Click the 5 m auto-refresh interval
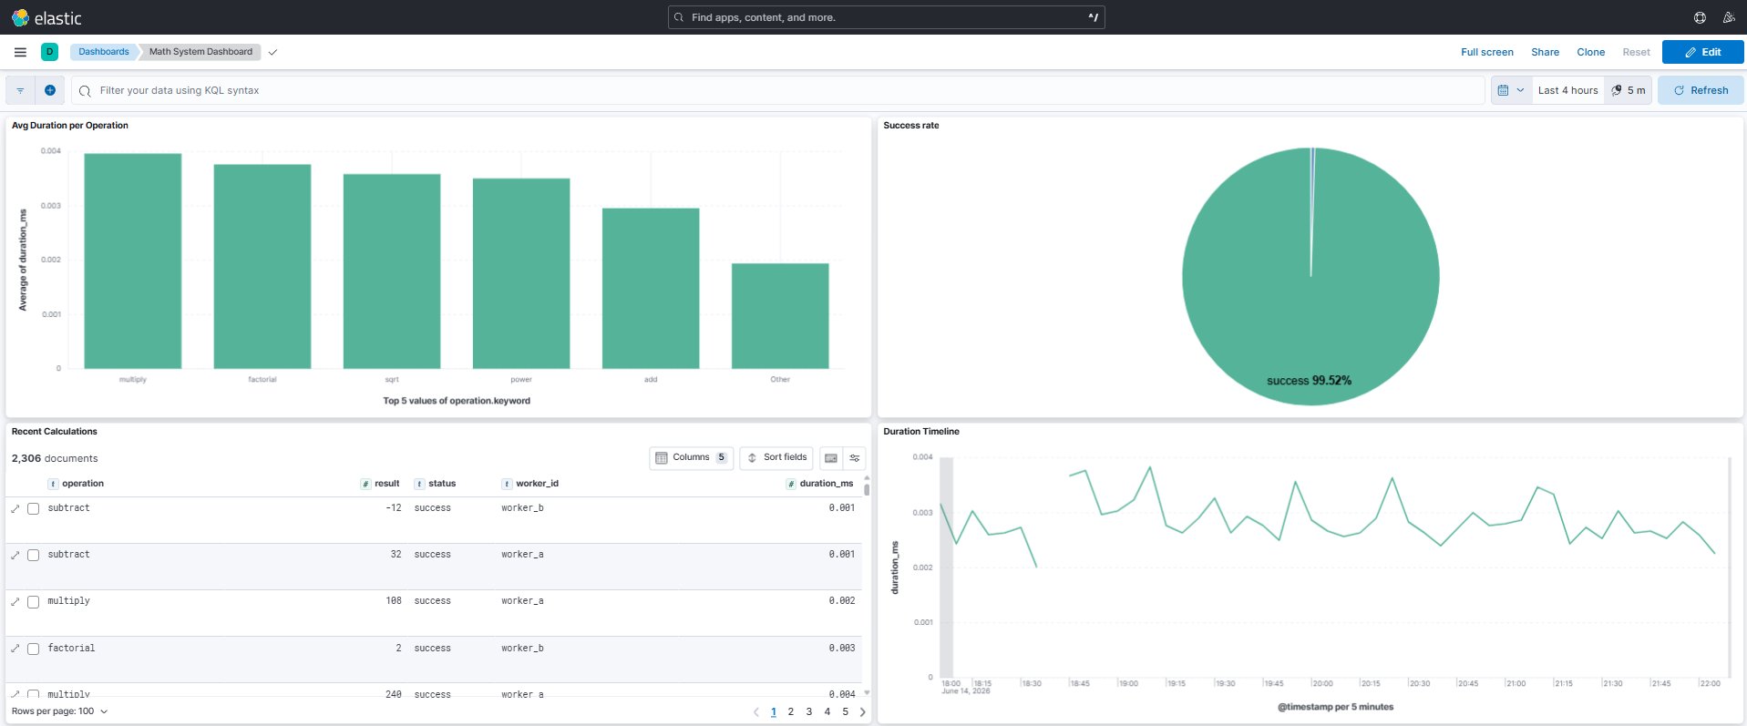The image size is (1747, 726). click(1629, 90)
